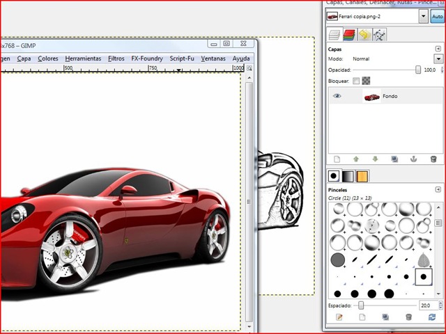
Task: Raise the layer with green up arrow
Action: click(x=356, y=159)
